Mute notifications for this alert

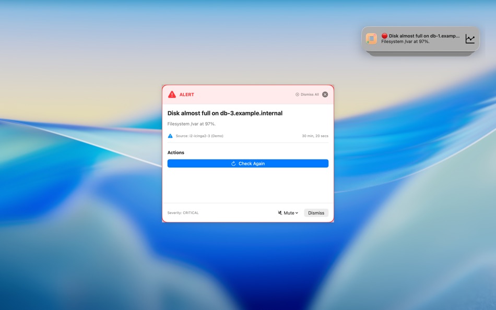(288, 212)
